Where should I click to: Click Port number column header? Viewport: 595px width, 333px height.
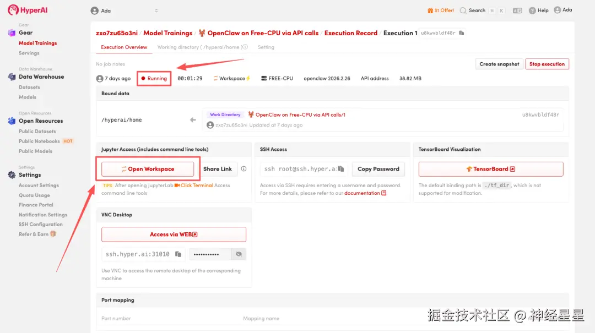(x=116, y=319)
